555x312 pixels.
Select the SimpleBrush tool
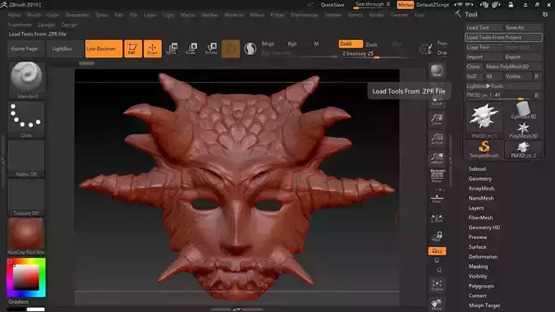point(484,149)
